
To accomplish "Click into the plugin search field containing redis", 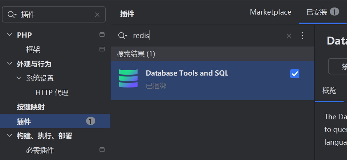I will [x=208, y=36].
